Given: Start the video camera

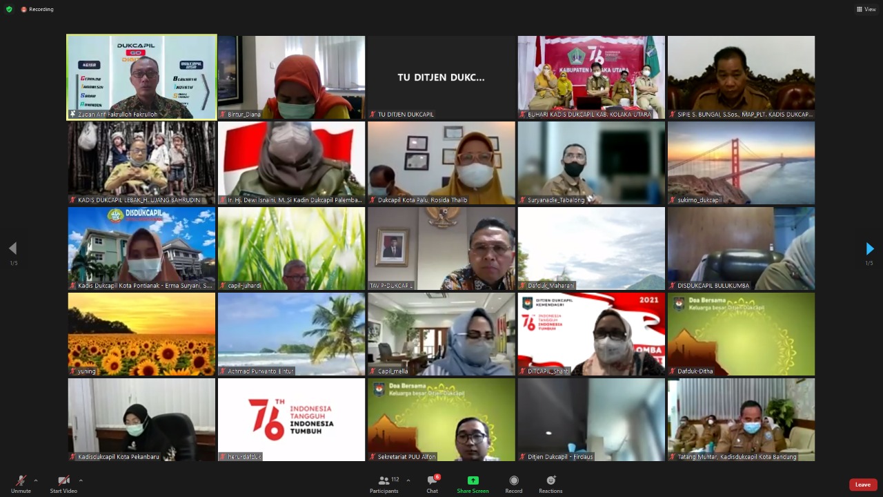Looking at the screenshot, I should 63,484.
